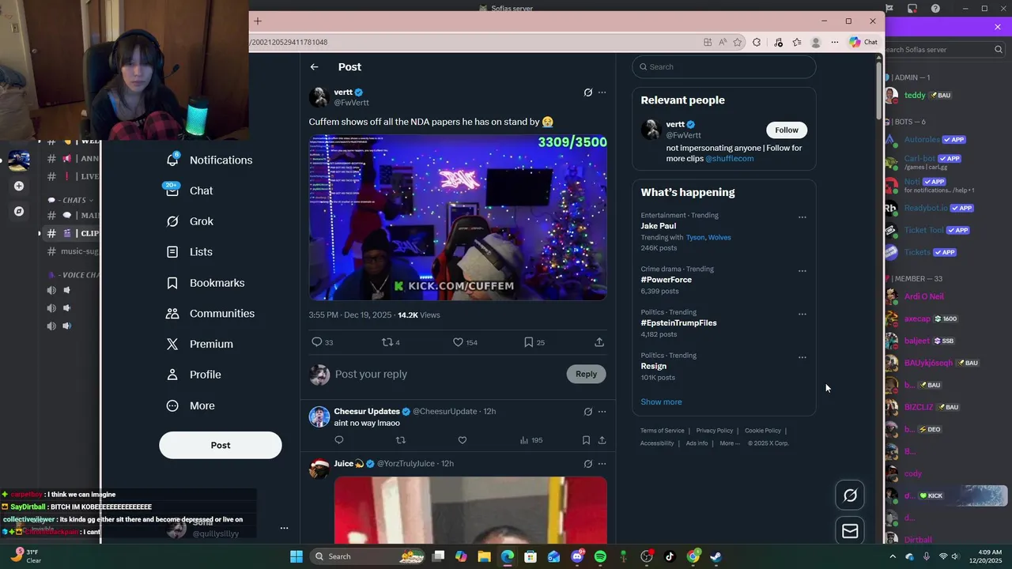
Task: Repost Cheesur Updates comment
Action: [x=400, y=440]
